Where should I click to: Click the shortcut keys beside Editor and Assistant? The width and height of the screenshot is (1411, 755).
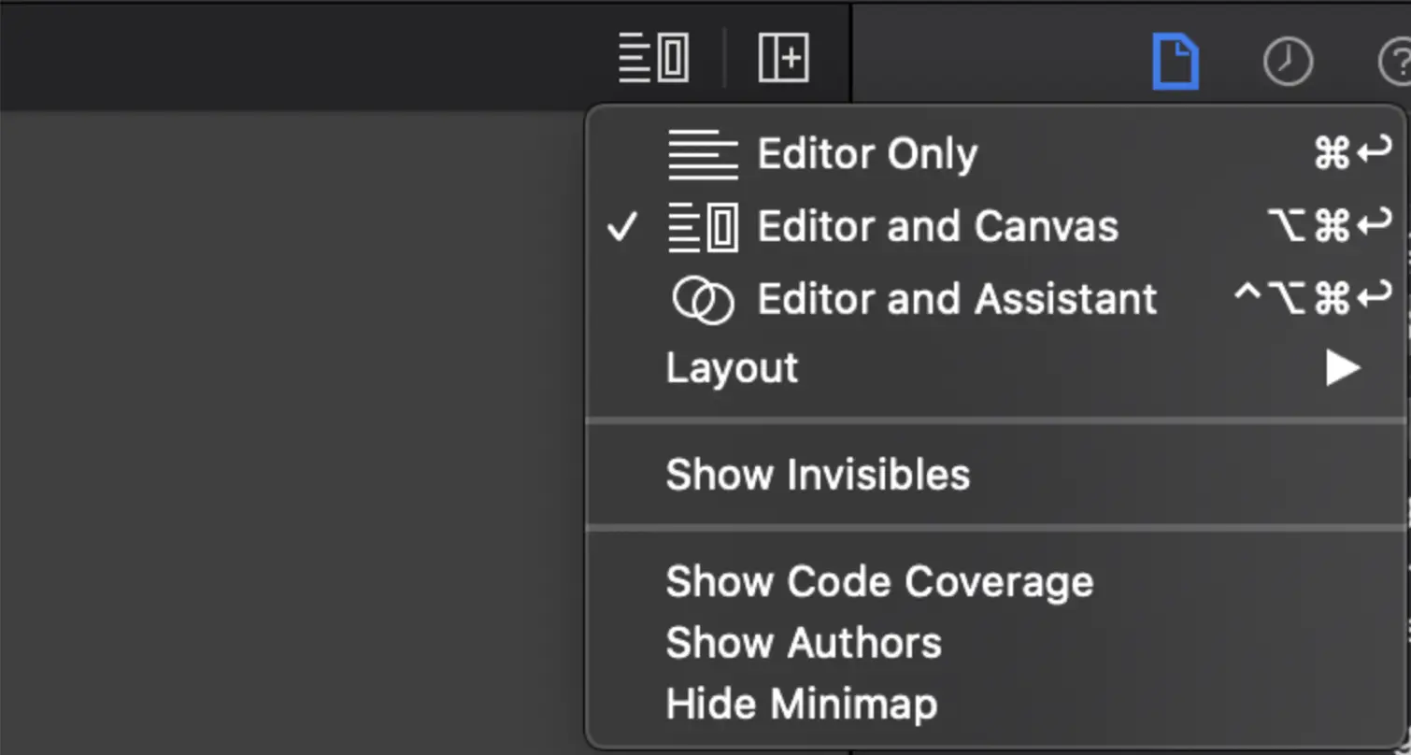pyautogui.click(x=1312, y=299)
